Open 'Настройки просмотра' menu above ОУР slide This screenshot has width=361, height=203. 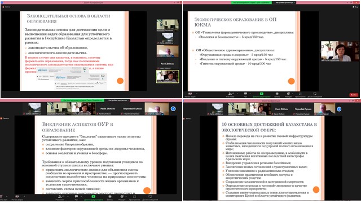pyautogui.click(x=118, y=100)
